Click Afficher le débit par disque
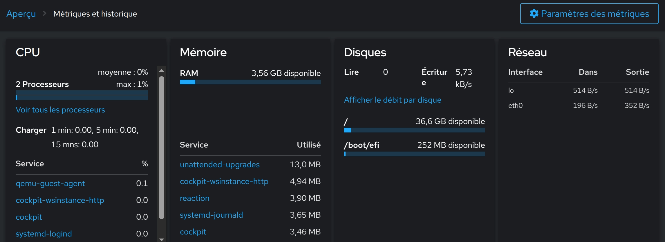665x242 pixels. point(393,100)
